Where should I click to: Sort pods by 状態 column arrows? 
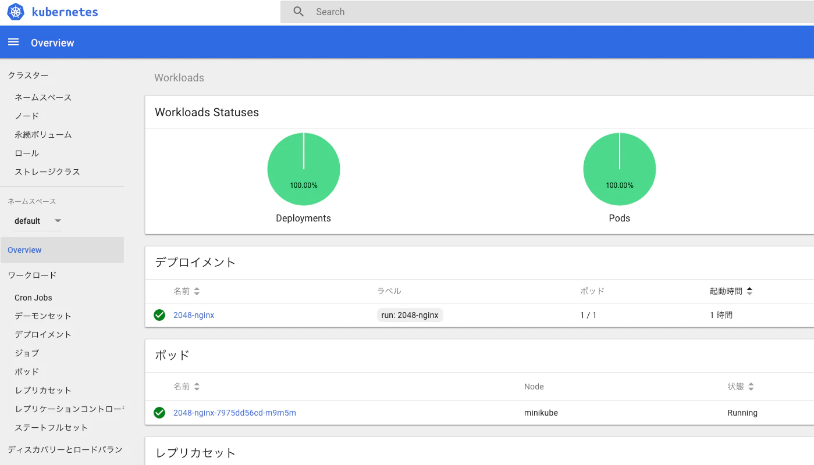point(751,387)
